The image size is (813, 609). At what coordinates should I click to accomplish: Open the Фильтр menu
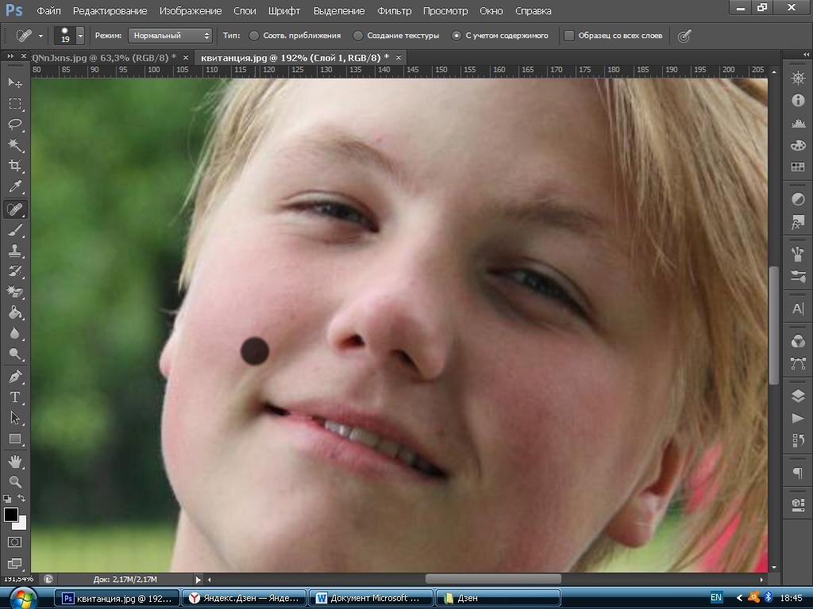[x=394, y=10]
